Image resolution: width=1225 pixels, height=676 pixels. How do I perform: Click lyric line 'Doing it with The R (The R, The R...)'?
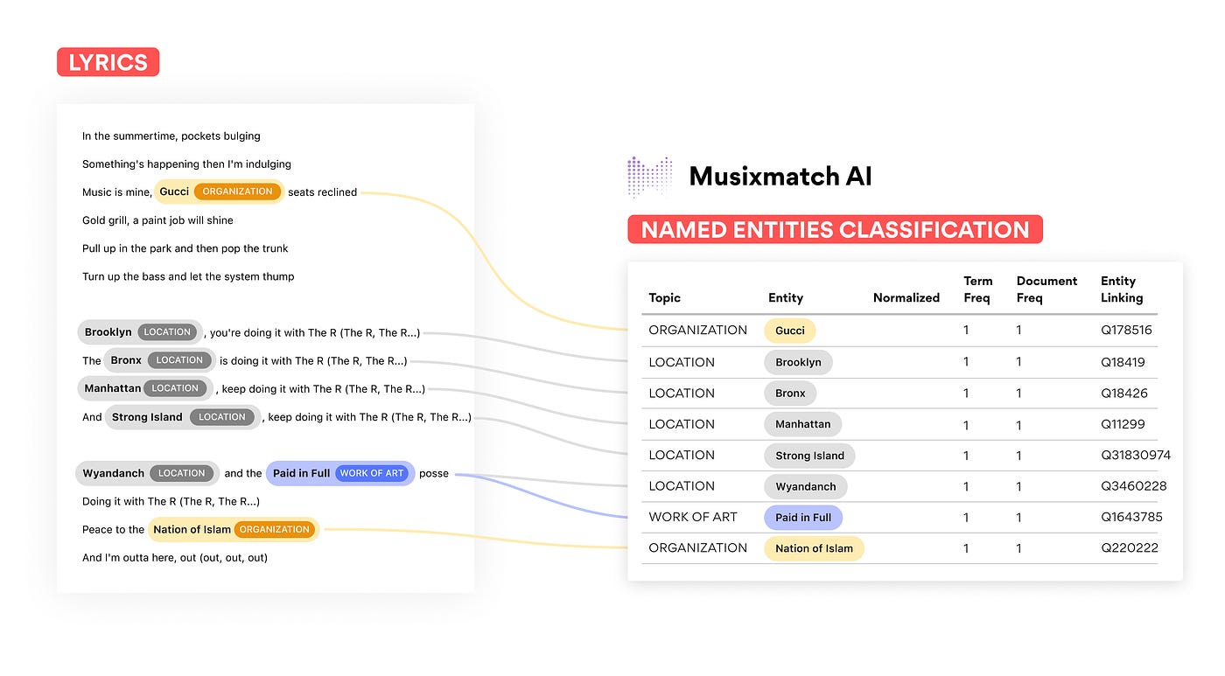pos(171,501)
